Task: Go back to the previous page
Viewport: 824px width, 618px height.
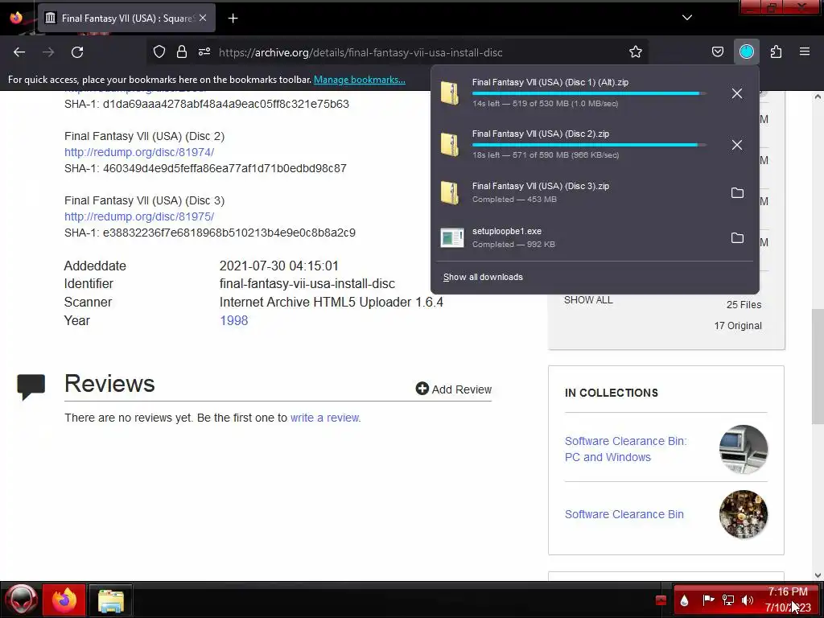Action: (x=19, y=52)
